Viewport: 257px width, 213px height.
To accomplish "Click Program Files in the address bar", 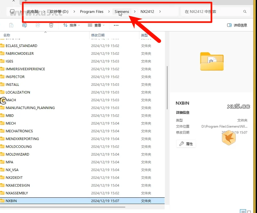I will [92, 11].
